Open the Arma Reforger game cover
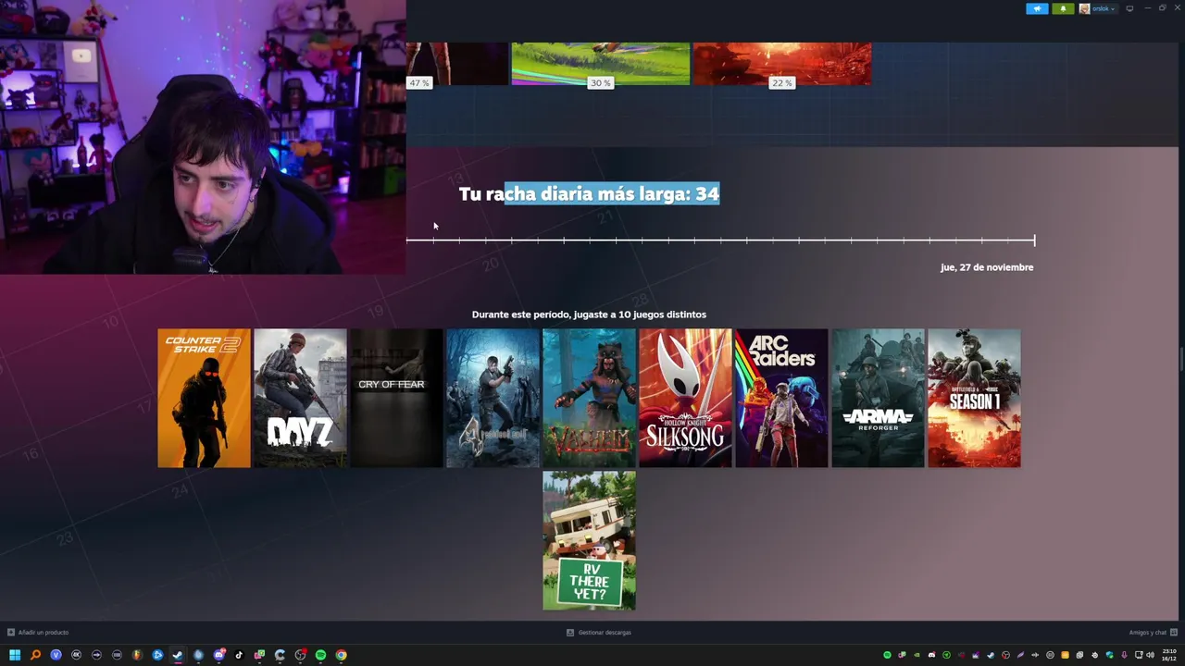Image resolution: width=1185 pixels, height=666 pixels. 878,398
